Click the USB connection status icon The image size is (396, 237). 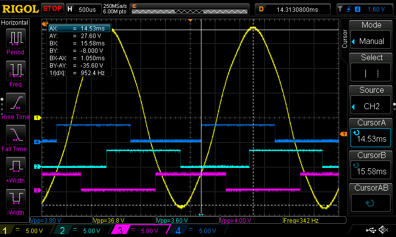point(371,230)
